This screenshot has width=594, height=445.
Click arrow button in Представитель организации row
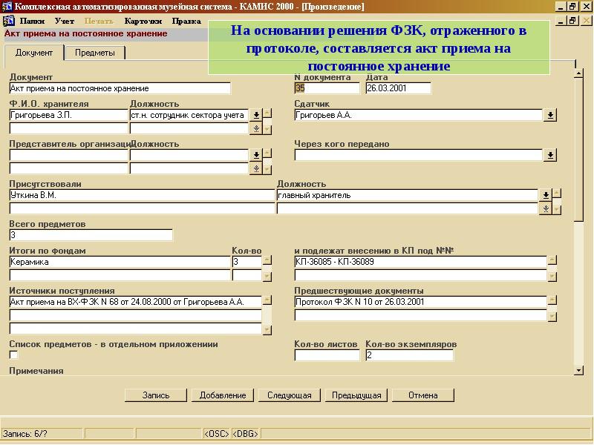tap(256, 155)
